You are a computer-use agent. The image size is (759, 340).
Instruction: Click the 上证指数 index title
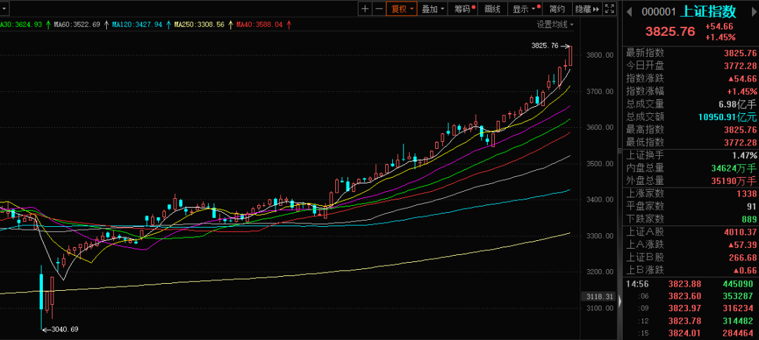click(x=708, y=11)
